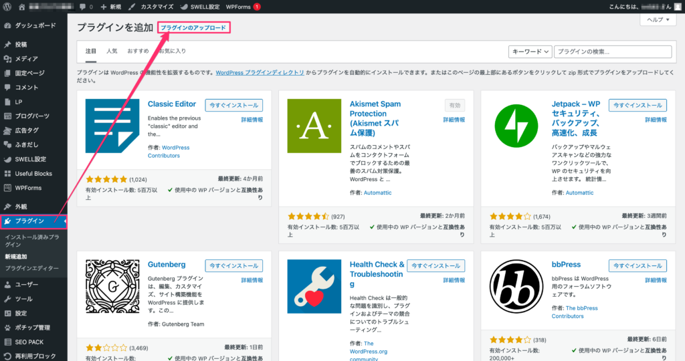View 詳細情報 for Classic Editor

(x=252, y=120)
